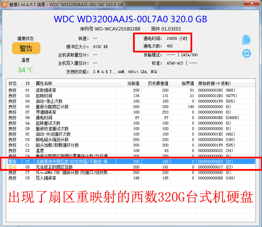Select the 磁头加载/卸载循环计数 row
This screenshot has height=227, width=262.
click(x=131, y=145)
